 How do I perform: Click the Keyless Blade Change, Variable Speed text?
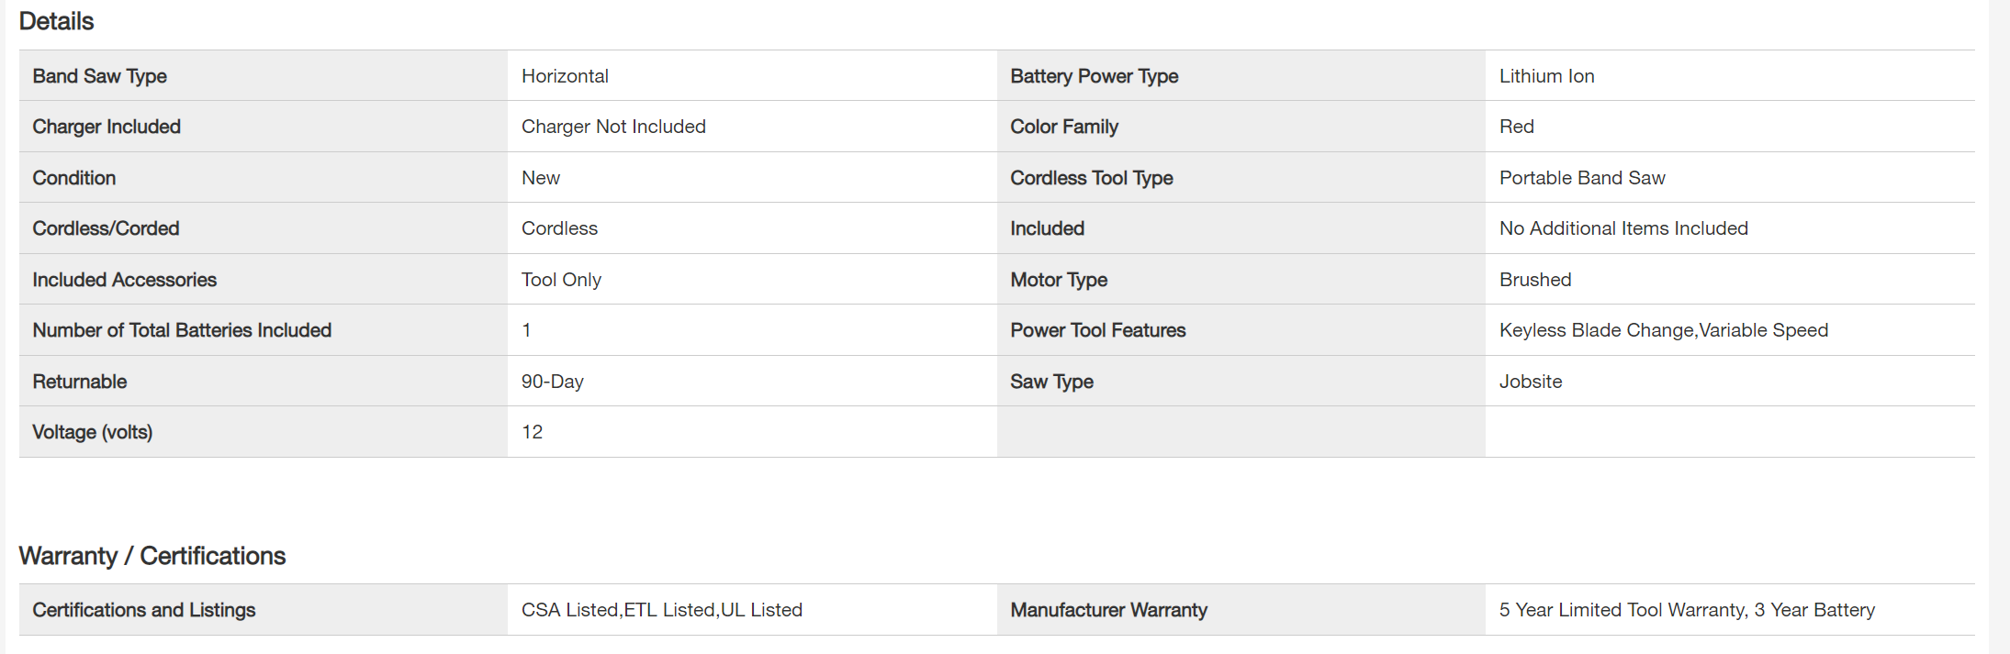point(1663,330)
